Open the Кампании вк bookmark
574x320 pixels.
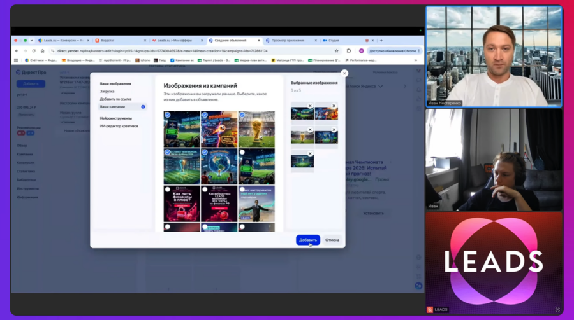click(182, 60)
